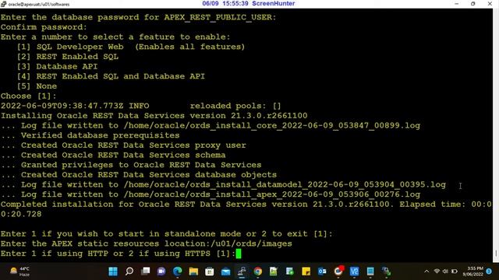Open the Windows Start menu
The width and height of the screenshot is (499, 280).
point(113,271)
